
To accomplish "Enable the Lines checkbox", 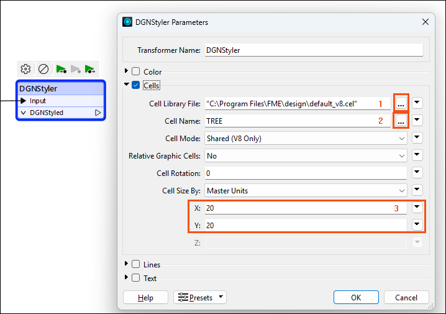I will pos(135,264).
